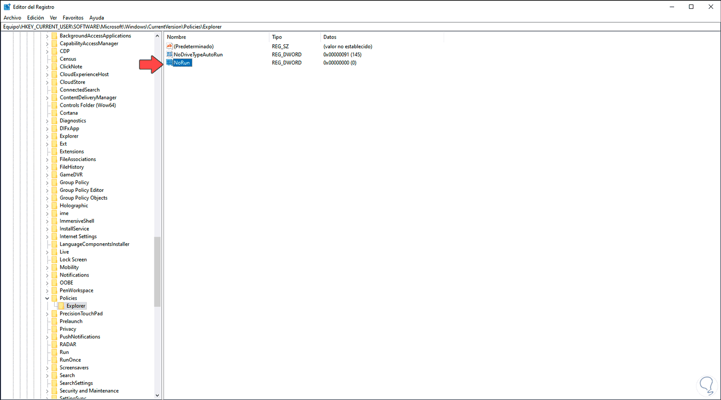Open the Ver menu

[x=53, y=18]
